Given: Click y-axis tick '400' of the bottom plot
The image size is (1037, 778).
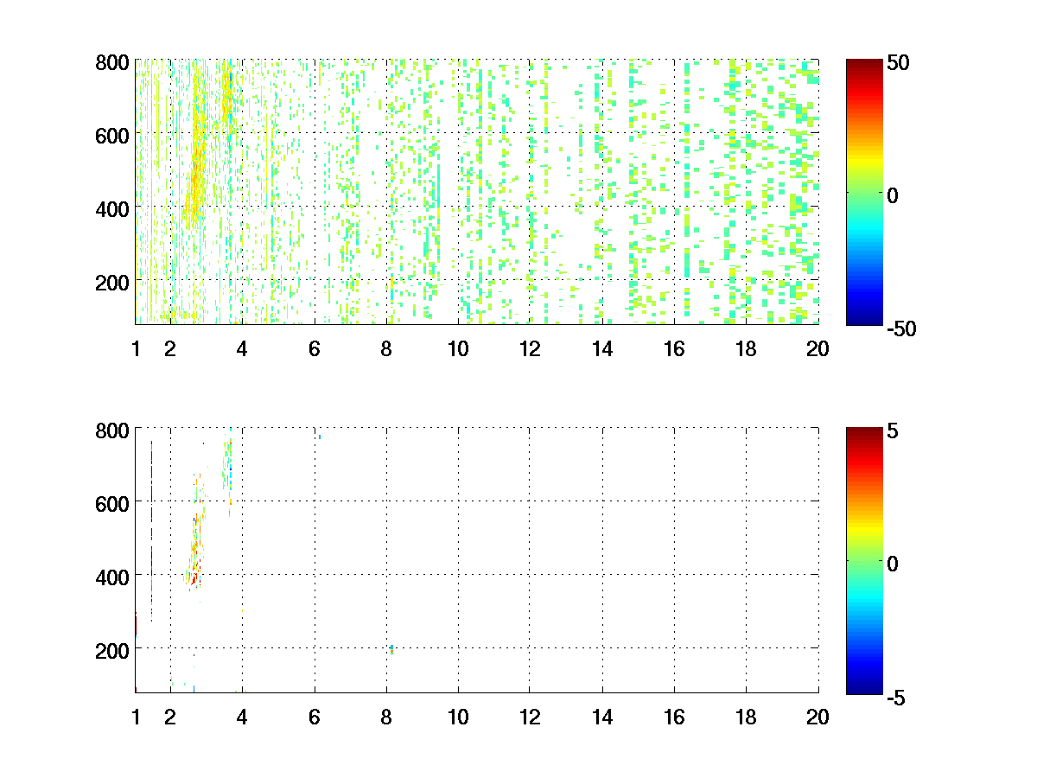Looking at the screenshot, I should (x=112, y=576).
